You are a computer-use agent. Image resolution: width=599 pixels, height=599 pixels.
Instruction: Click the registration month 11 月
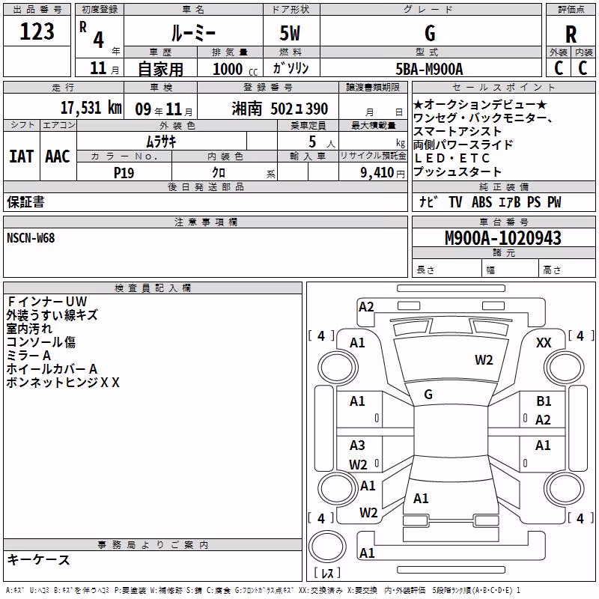(104, 68)
